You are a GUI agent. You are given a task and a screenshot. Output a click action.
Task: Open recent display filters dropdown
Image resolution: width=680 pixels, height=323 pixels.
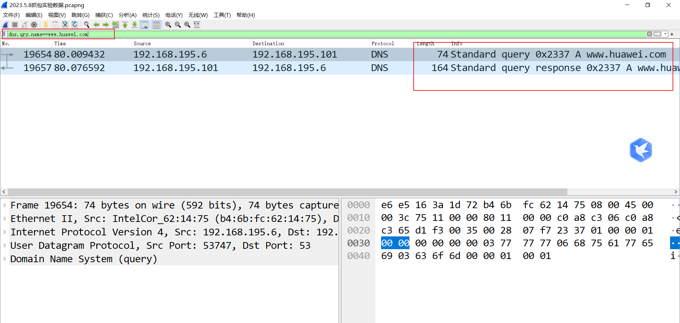coord(665,34)
